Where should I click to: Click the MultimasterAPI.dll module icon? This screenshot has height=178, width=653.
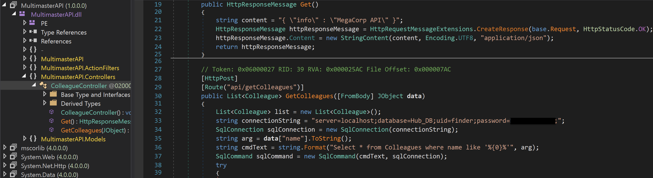22,14
